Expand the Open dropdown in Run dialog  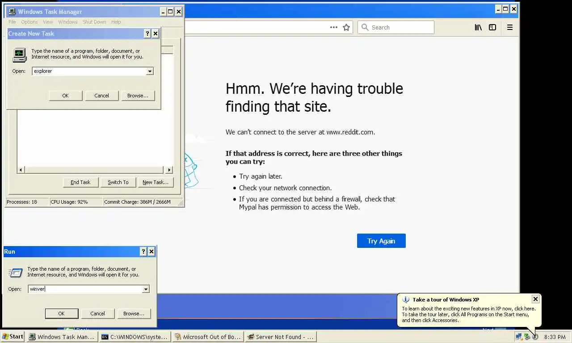(146, 289)
